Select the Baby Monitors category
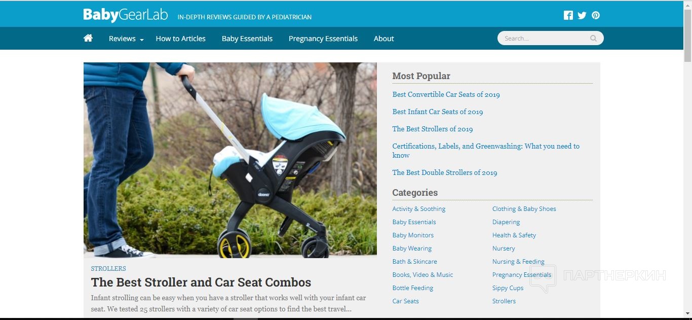This screenshot has width=692, height=320. (413, 235)
